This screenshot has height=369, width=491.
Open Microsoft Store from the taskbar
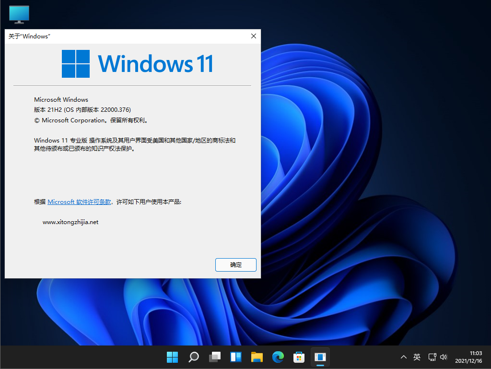pyautogui.click(x=299, y=357)
